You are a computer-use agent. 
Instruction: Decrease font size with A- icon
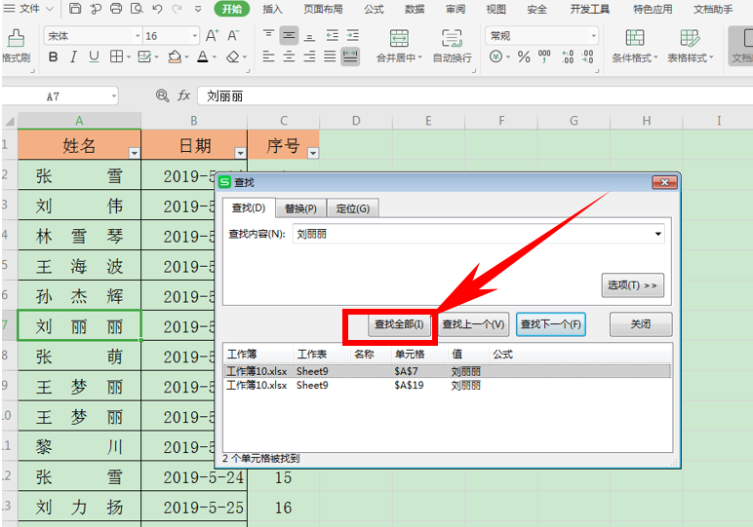(x=233, y=35)
